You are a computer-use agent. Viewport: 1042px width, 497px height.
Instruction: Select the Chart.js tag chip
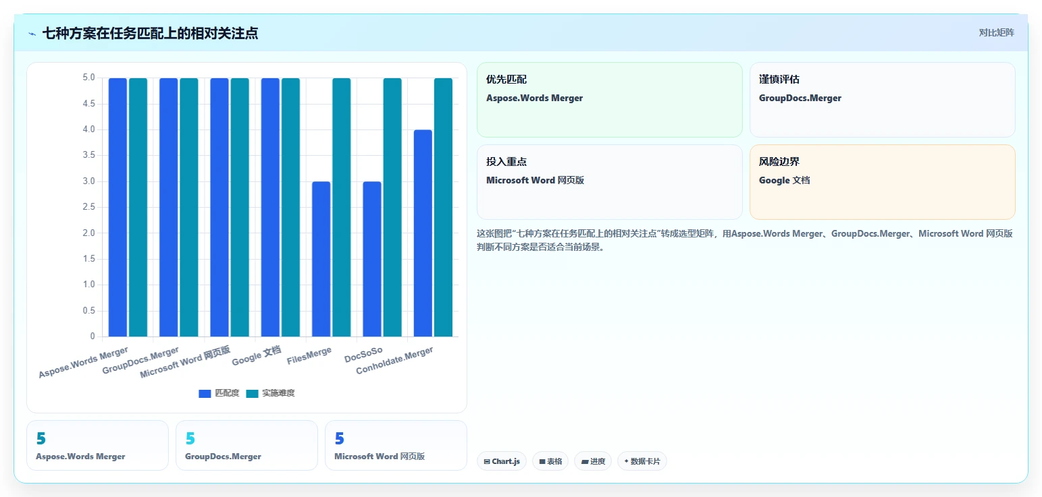(x=502, y=461)
